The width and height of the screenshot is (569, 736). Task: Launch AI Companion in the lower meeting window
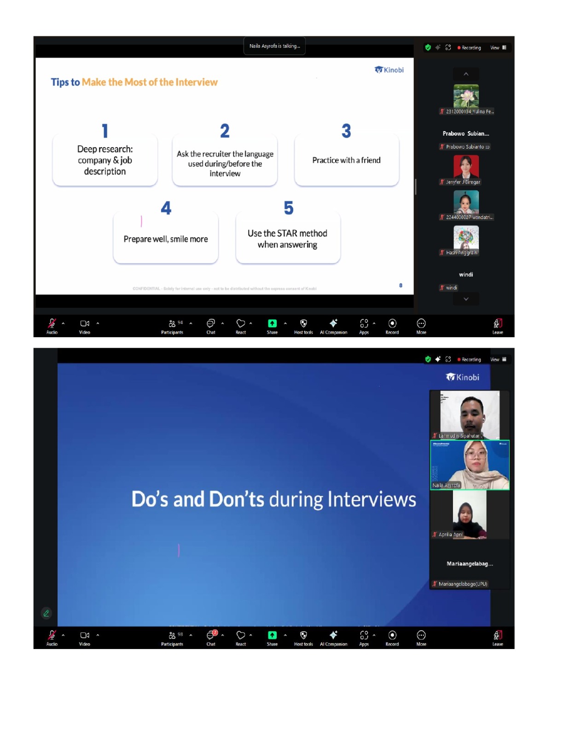tap(333, 637)
